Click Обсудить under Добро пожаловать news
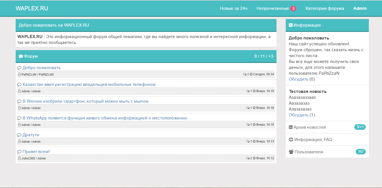382x188 pixels. [x=298, y=79]
